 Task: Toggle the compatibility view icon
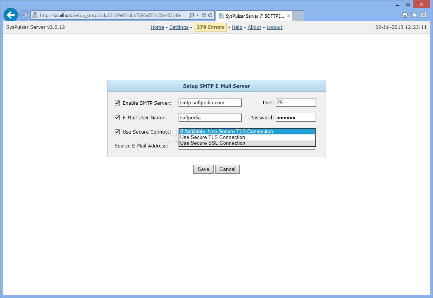(204, 15)
